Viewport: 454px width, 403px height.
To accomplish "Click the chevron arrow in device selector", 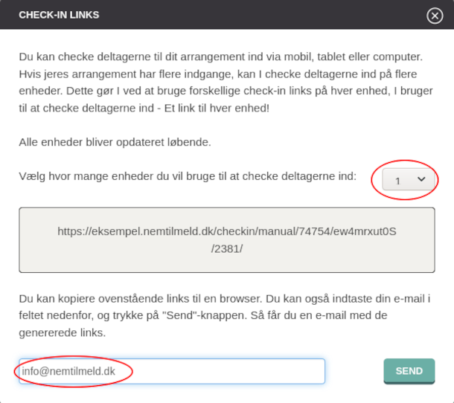I will [421, 179].
